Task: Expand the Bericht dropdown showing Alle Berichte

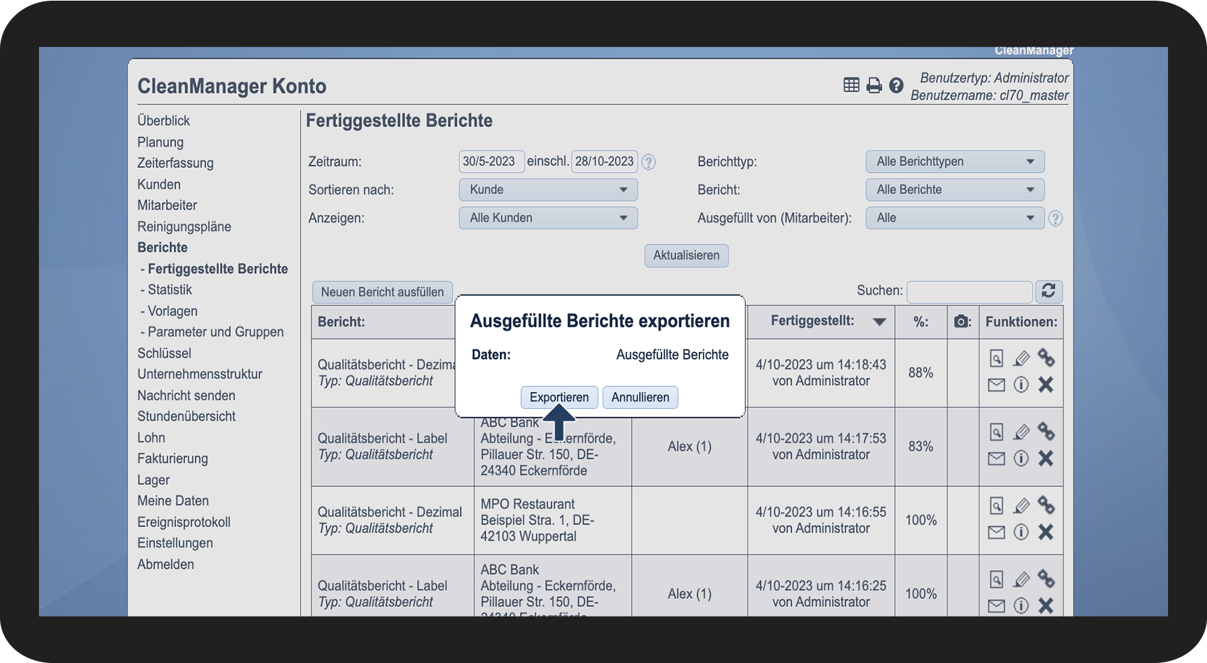Action: click(955, 190)
